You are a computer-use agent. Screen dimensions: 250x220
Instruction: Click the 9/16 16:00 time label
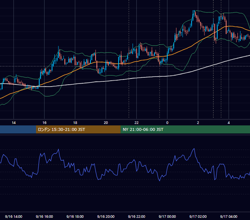tap(44, 216)
